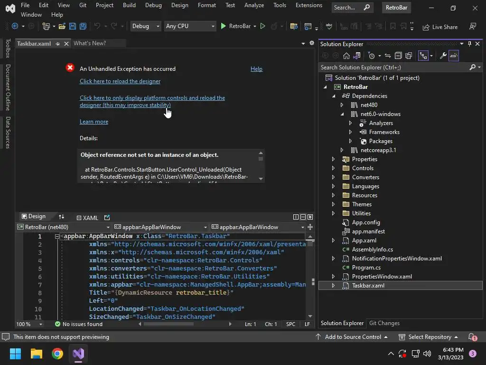Switch to the XAML pane tab
Image resolution: width=486 pixels, height=365 pixels.
coord(87,218)
